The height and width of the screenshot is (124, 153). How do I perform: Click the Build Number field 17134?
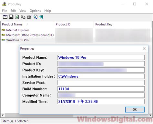101,89
